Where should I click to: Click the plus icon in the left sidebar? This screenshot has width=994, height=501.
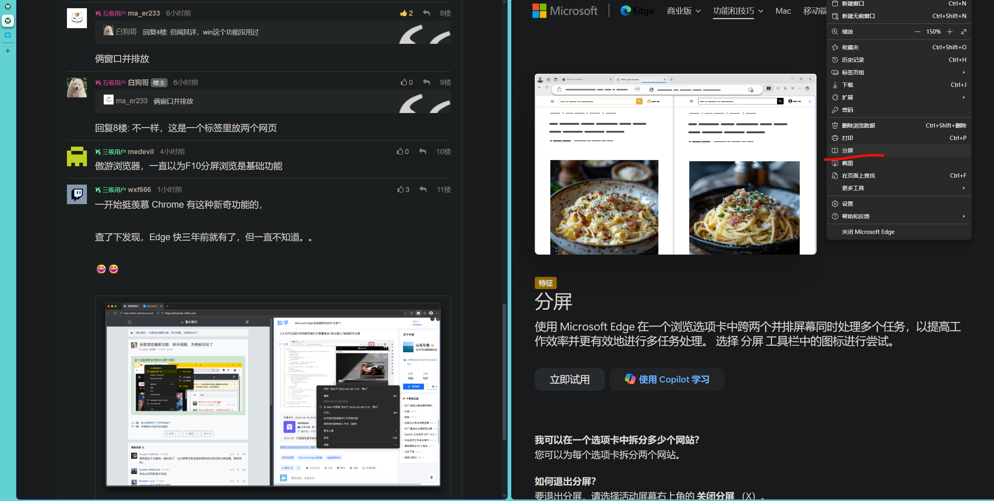coord(8,50)
